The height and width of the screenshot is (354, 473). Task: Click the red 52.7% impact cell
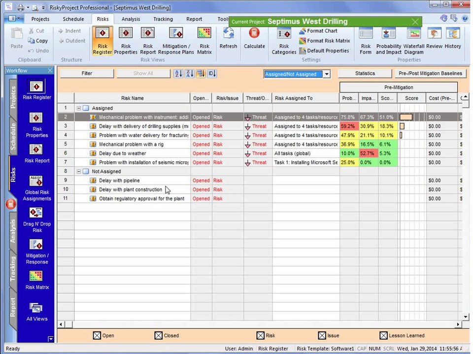point(369,153)
